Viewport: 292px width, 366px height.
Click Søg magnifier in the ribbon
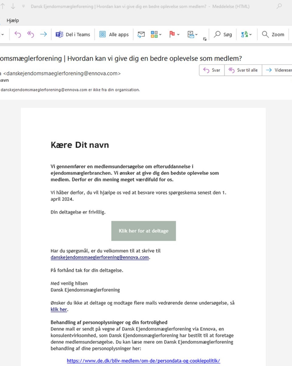223,35
